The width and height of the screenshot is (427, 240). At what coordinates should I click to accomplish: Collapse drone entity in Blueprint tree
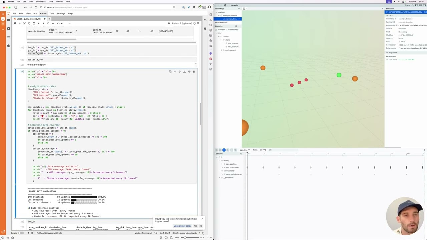[x=222, y=40]
